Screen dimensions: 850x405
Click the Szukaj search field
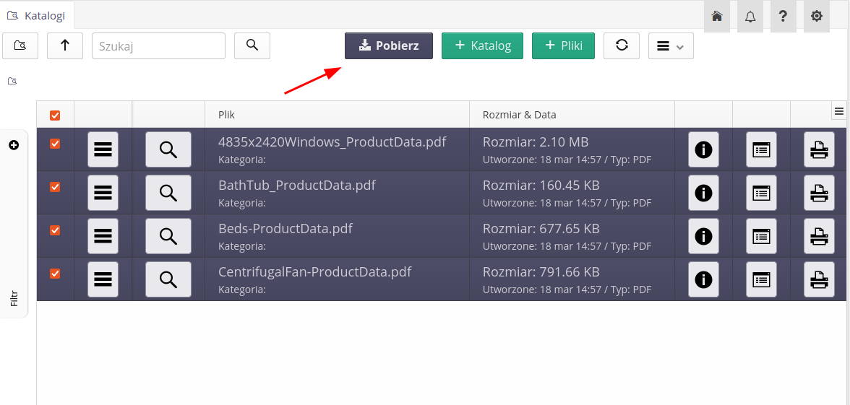pos(158,46)
